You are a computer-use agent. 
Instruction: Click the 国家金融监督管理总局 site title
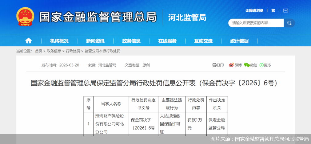click(98, 17)
